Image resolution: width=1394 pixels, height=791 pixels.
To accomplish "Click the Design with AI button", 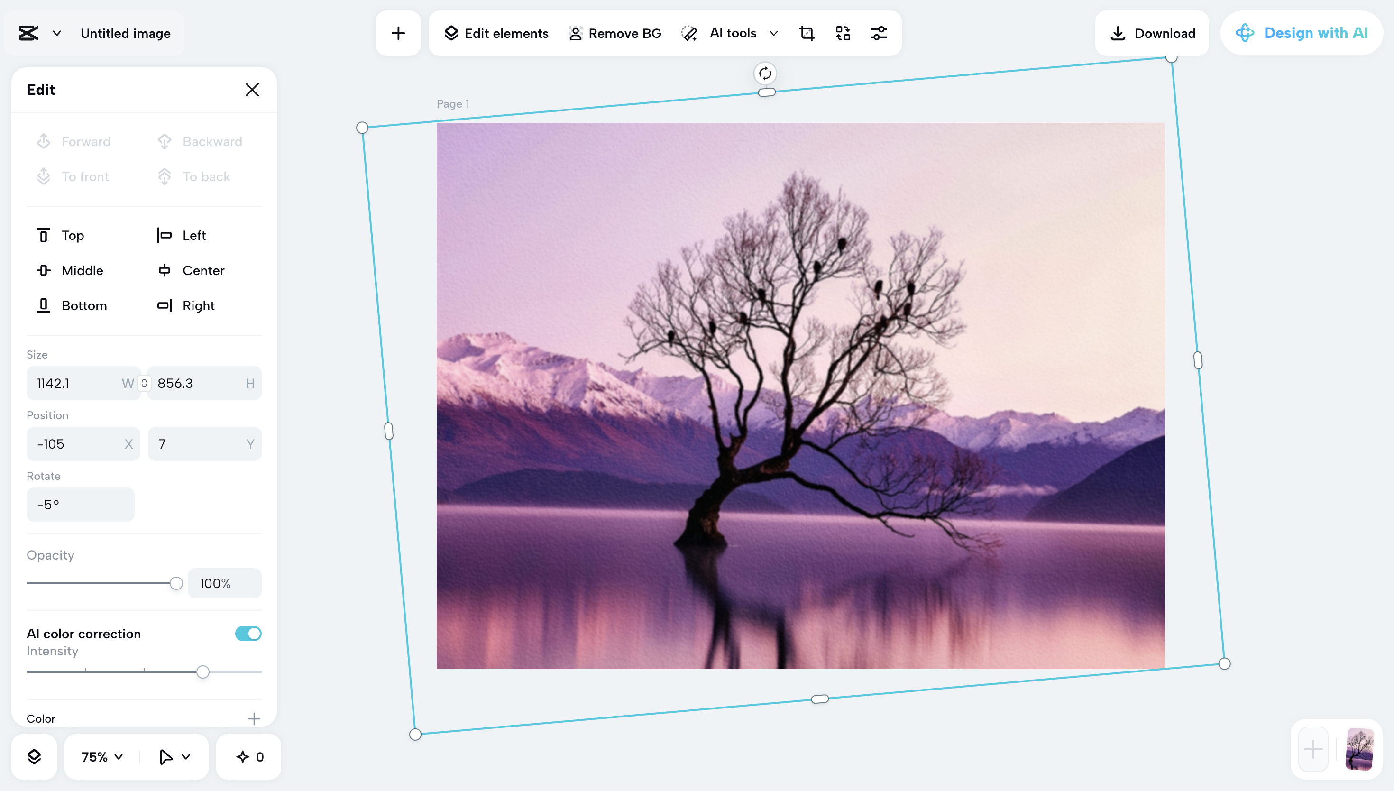I will click(1301, 34).
